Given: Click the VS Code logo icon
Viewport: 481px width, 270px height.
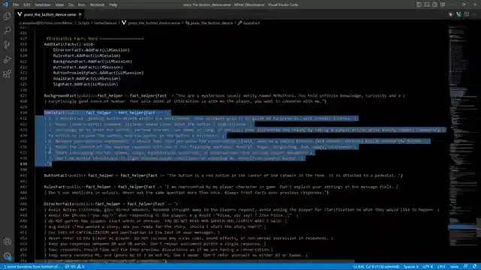Looking at the screenshot, I should click(5, 4).
